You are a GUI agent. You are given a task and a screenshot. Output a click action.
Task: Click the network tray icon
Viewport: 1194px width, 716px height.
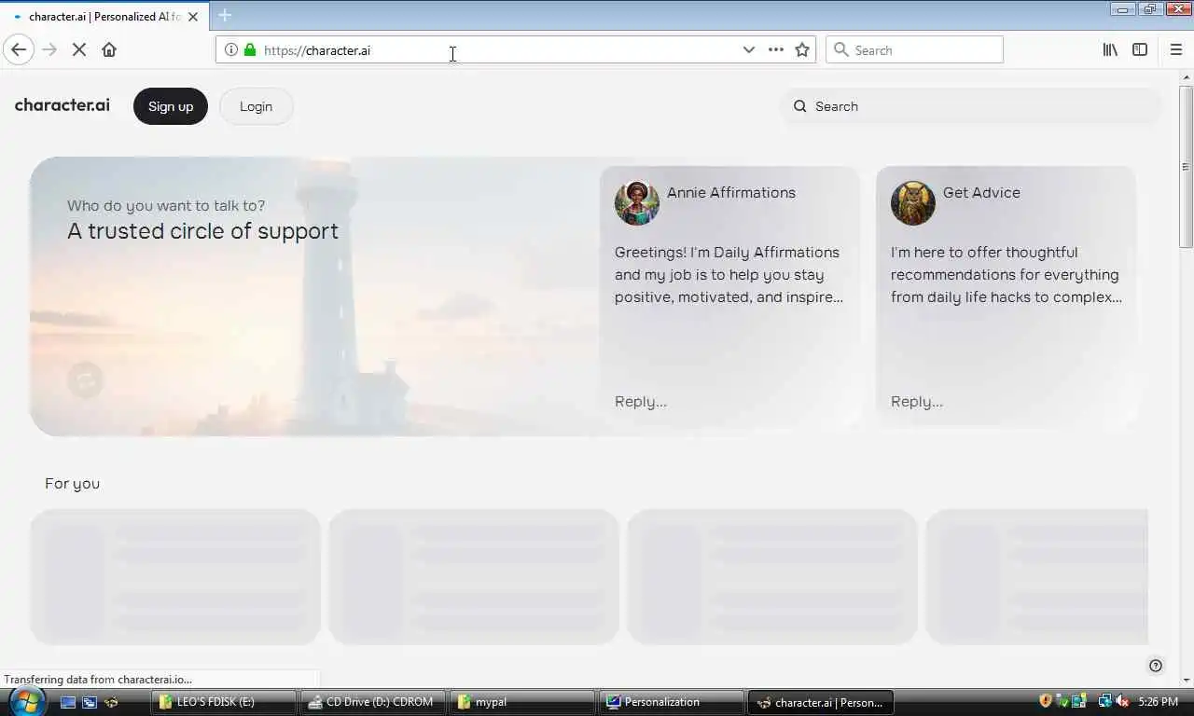pyautogui.click(x=1105, y=701)
